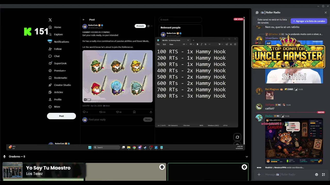Open the Hammy Hooks GIF image
This screenshot has height=185, width=330.
pos(118,76)
